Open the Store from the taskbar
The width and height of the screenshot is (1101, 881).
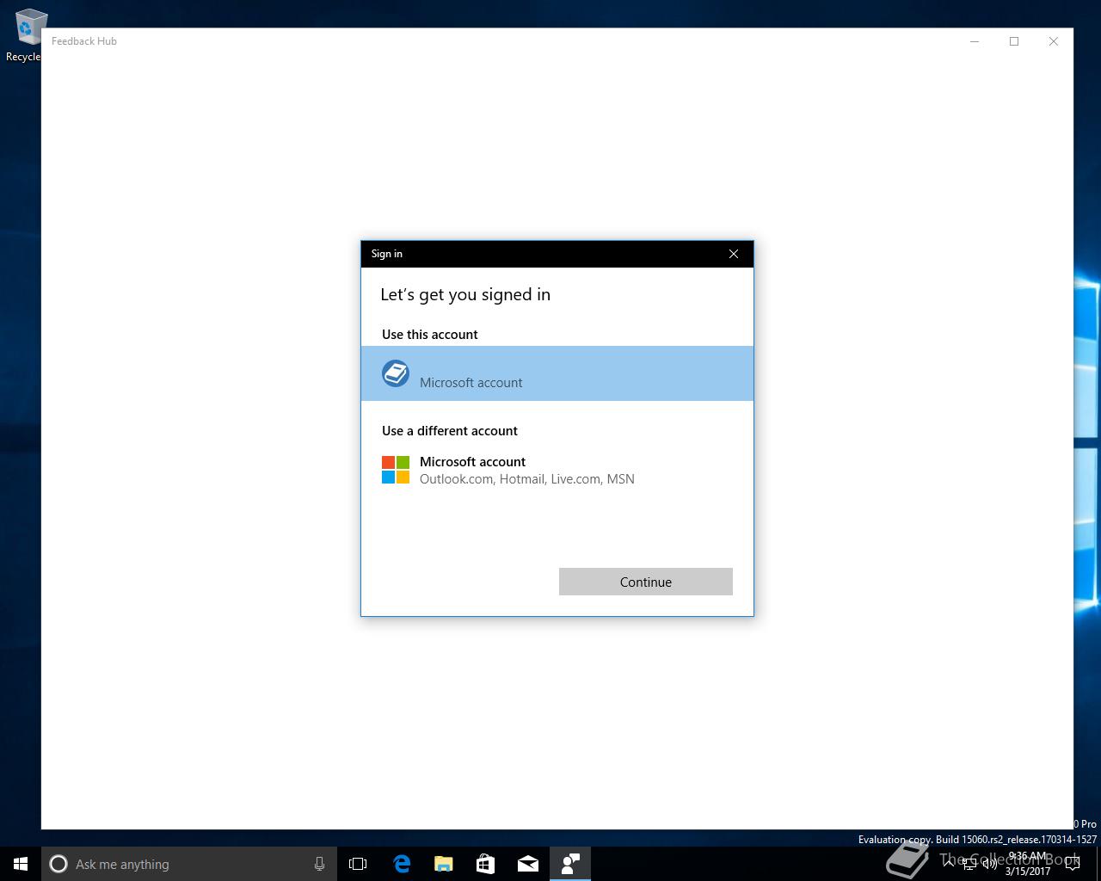[x=485, y=864]
